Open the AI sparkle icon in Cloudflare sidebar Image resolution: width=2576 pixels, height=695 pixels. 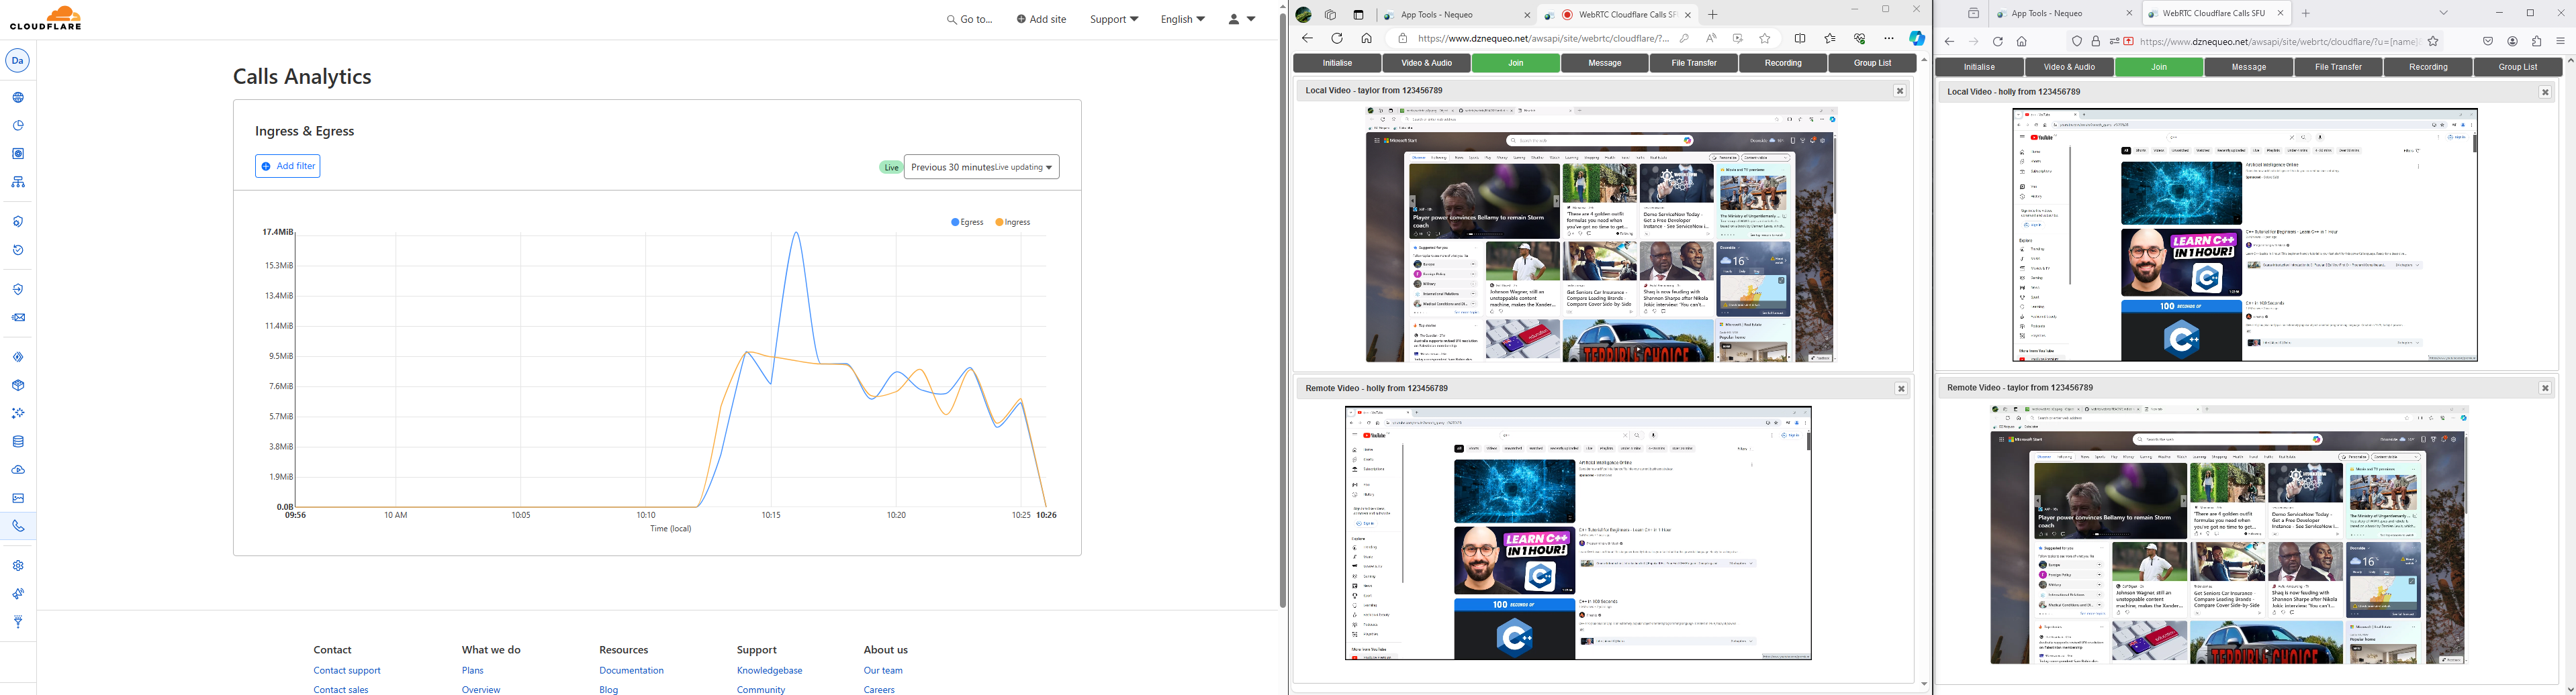18,413
